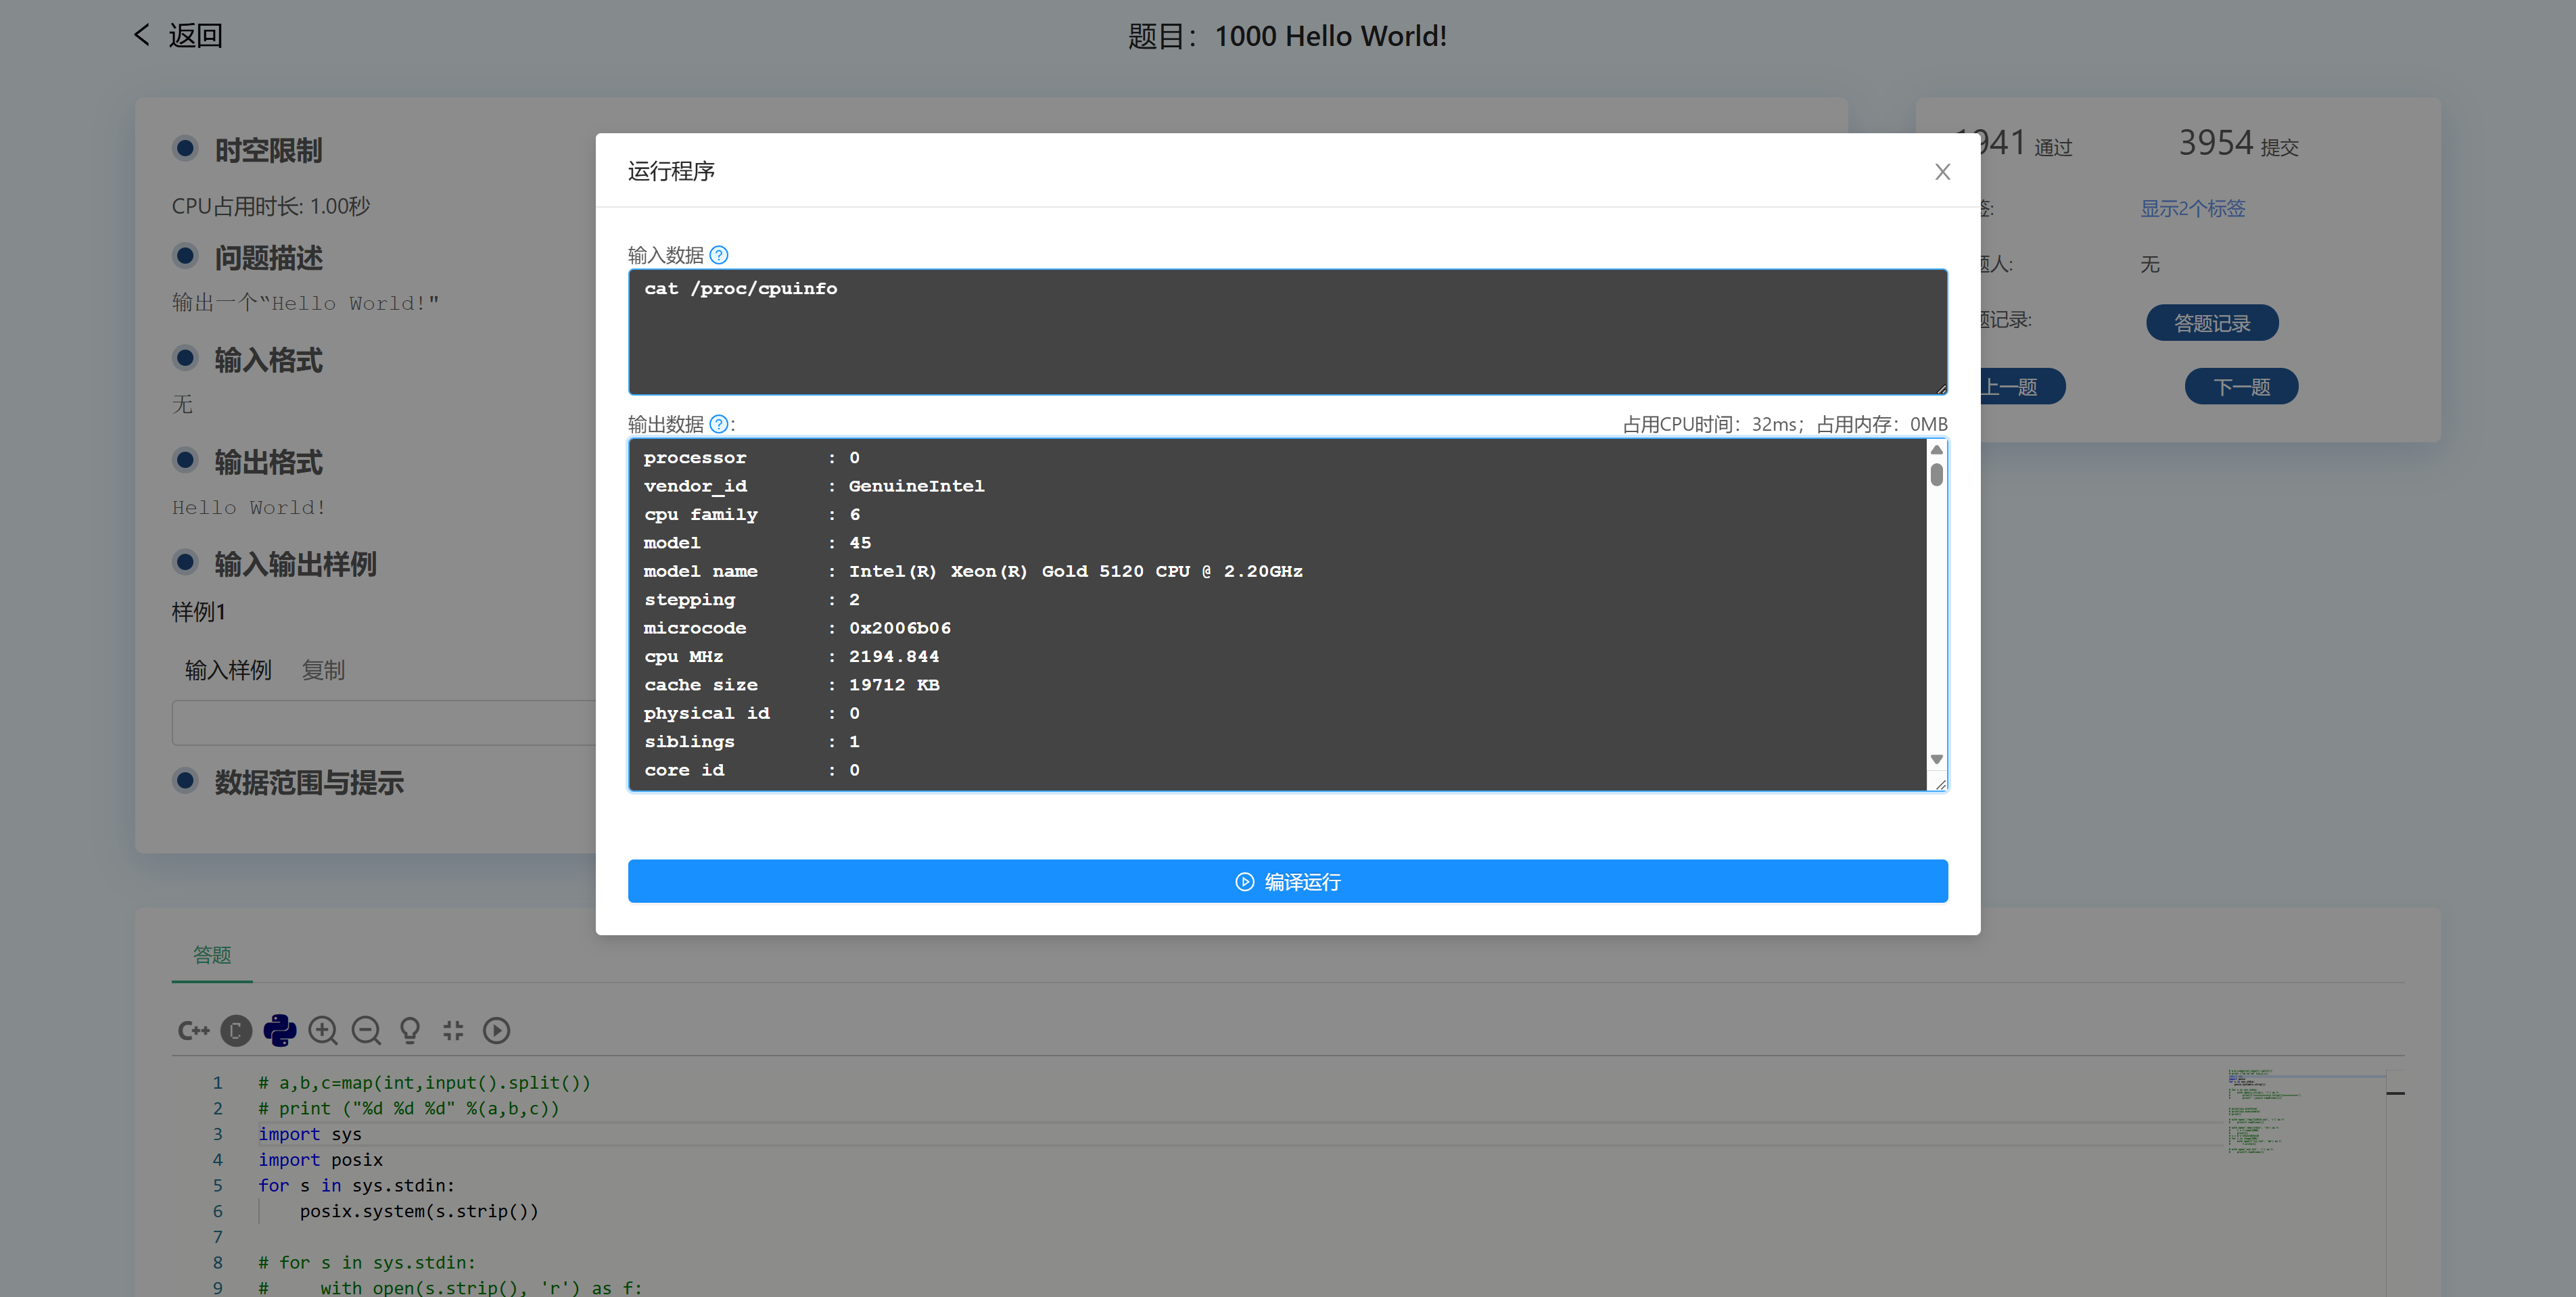Select the C++ language icon
The width and height of the screenshot is (2576, 1297).
[193, 1030]
